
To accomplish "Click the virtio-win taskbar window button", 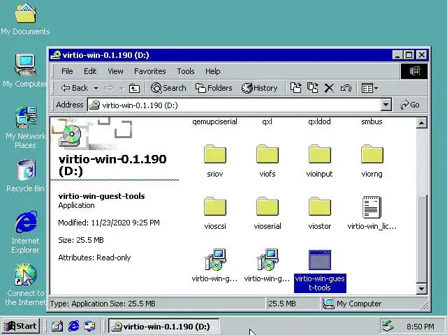I will 164,326.
